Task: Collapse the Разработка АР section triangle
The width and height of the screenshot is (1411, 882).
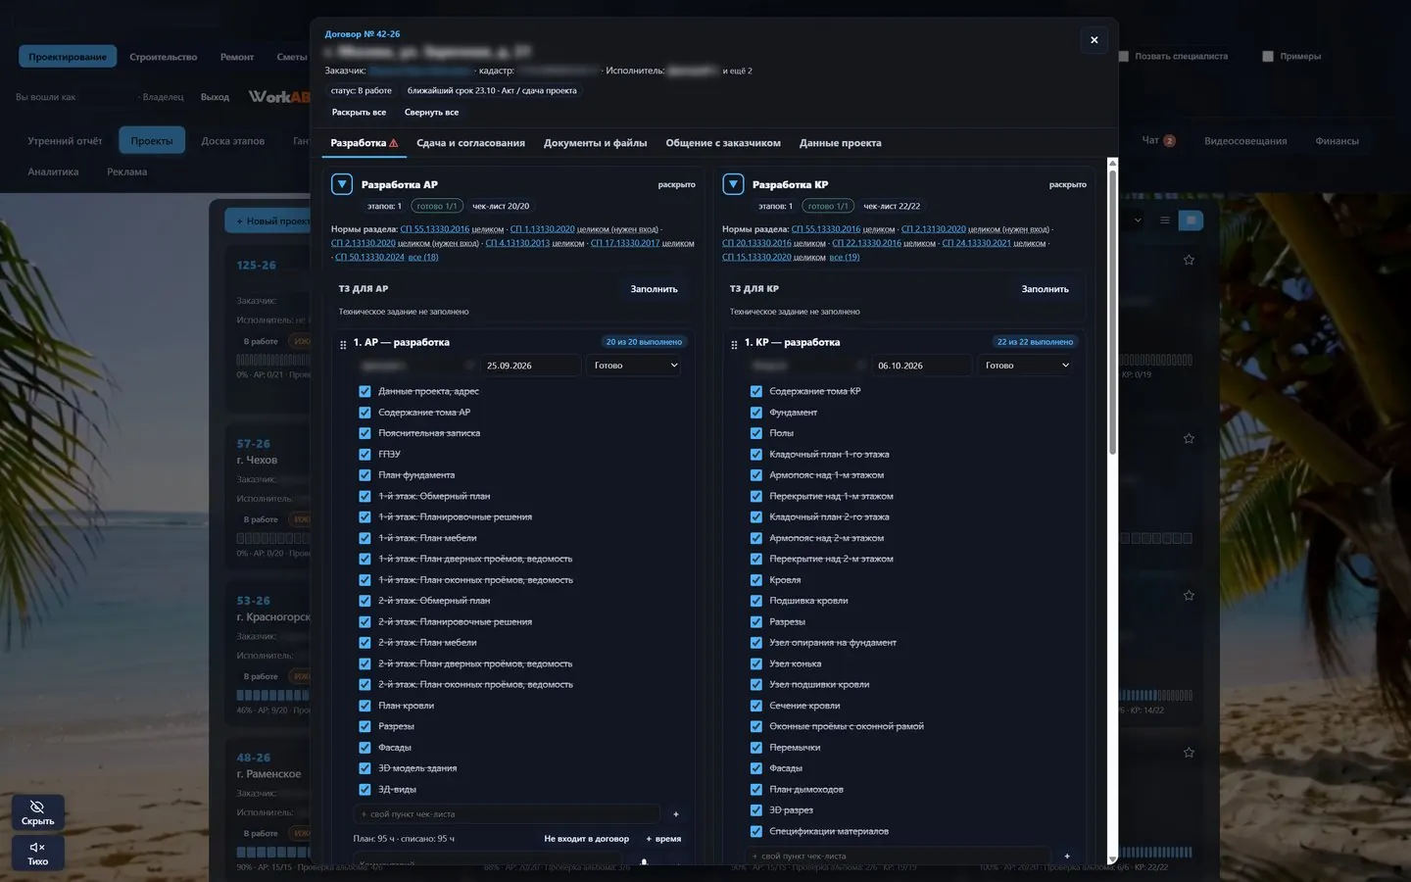Action: 342,184
